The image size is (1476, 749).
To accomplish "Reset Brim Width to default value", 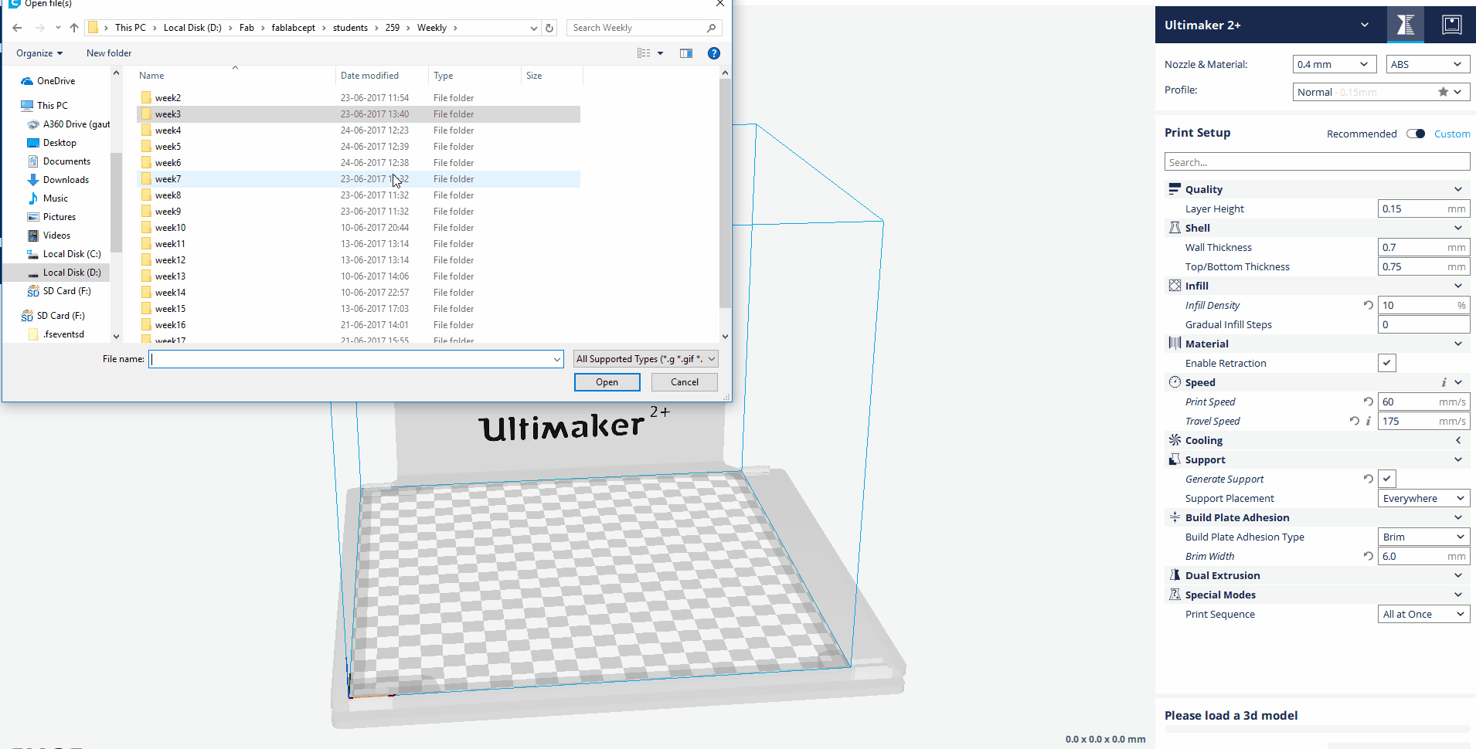I will point(1368,556).
